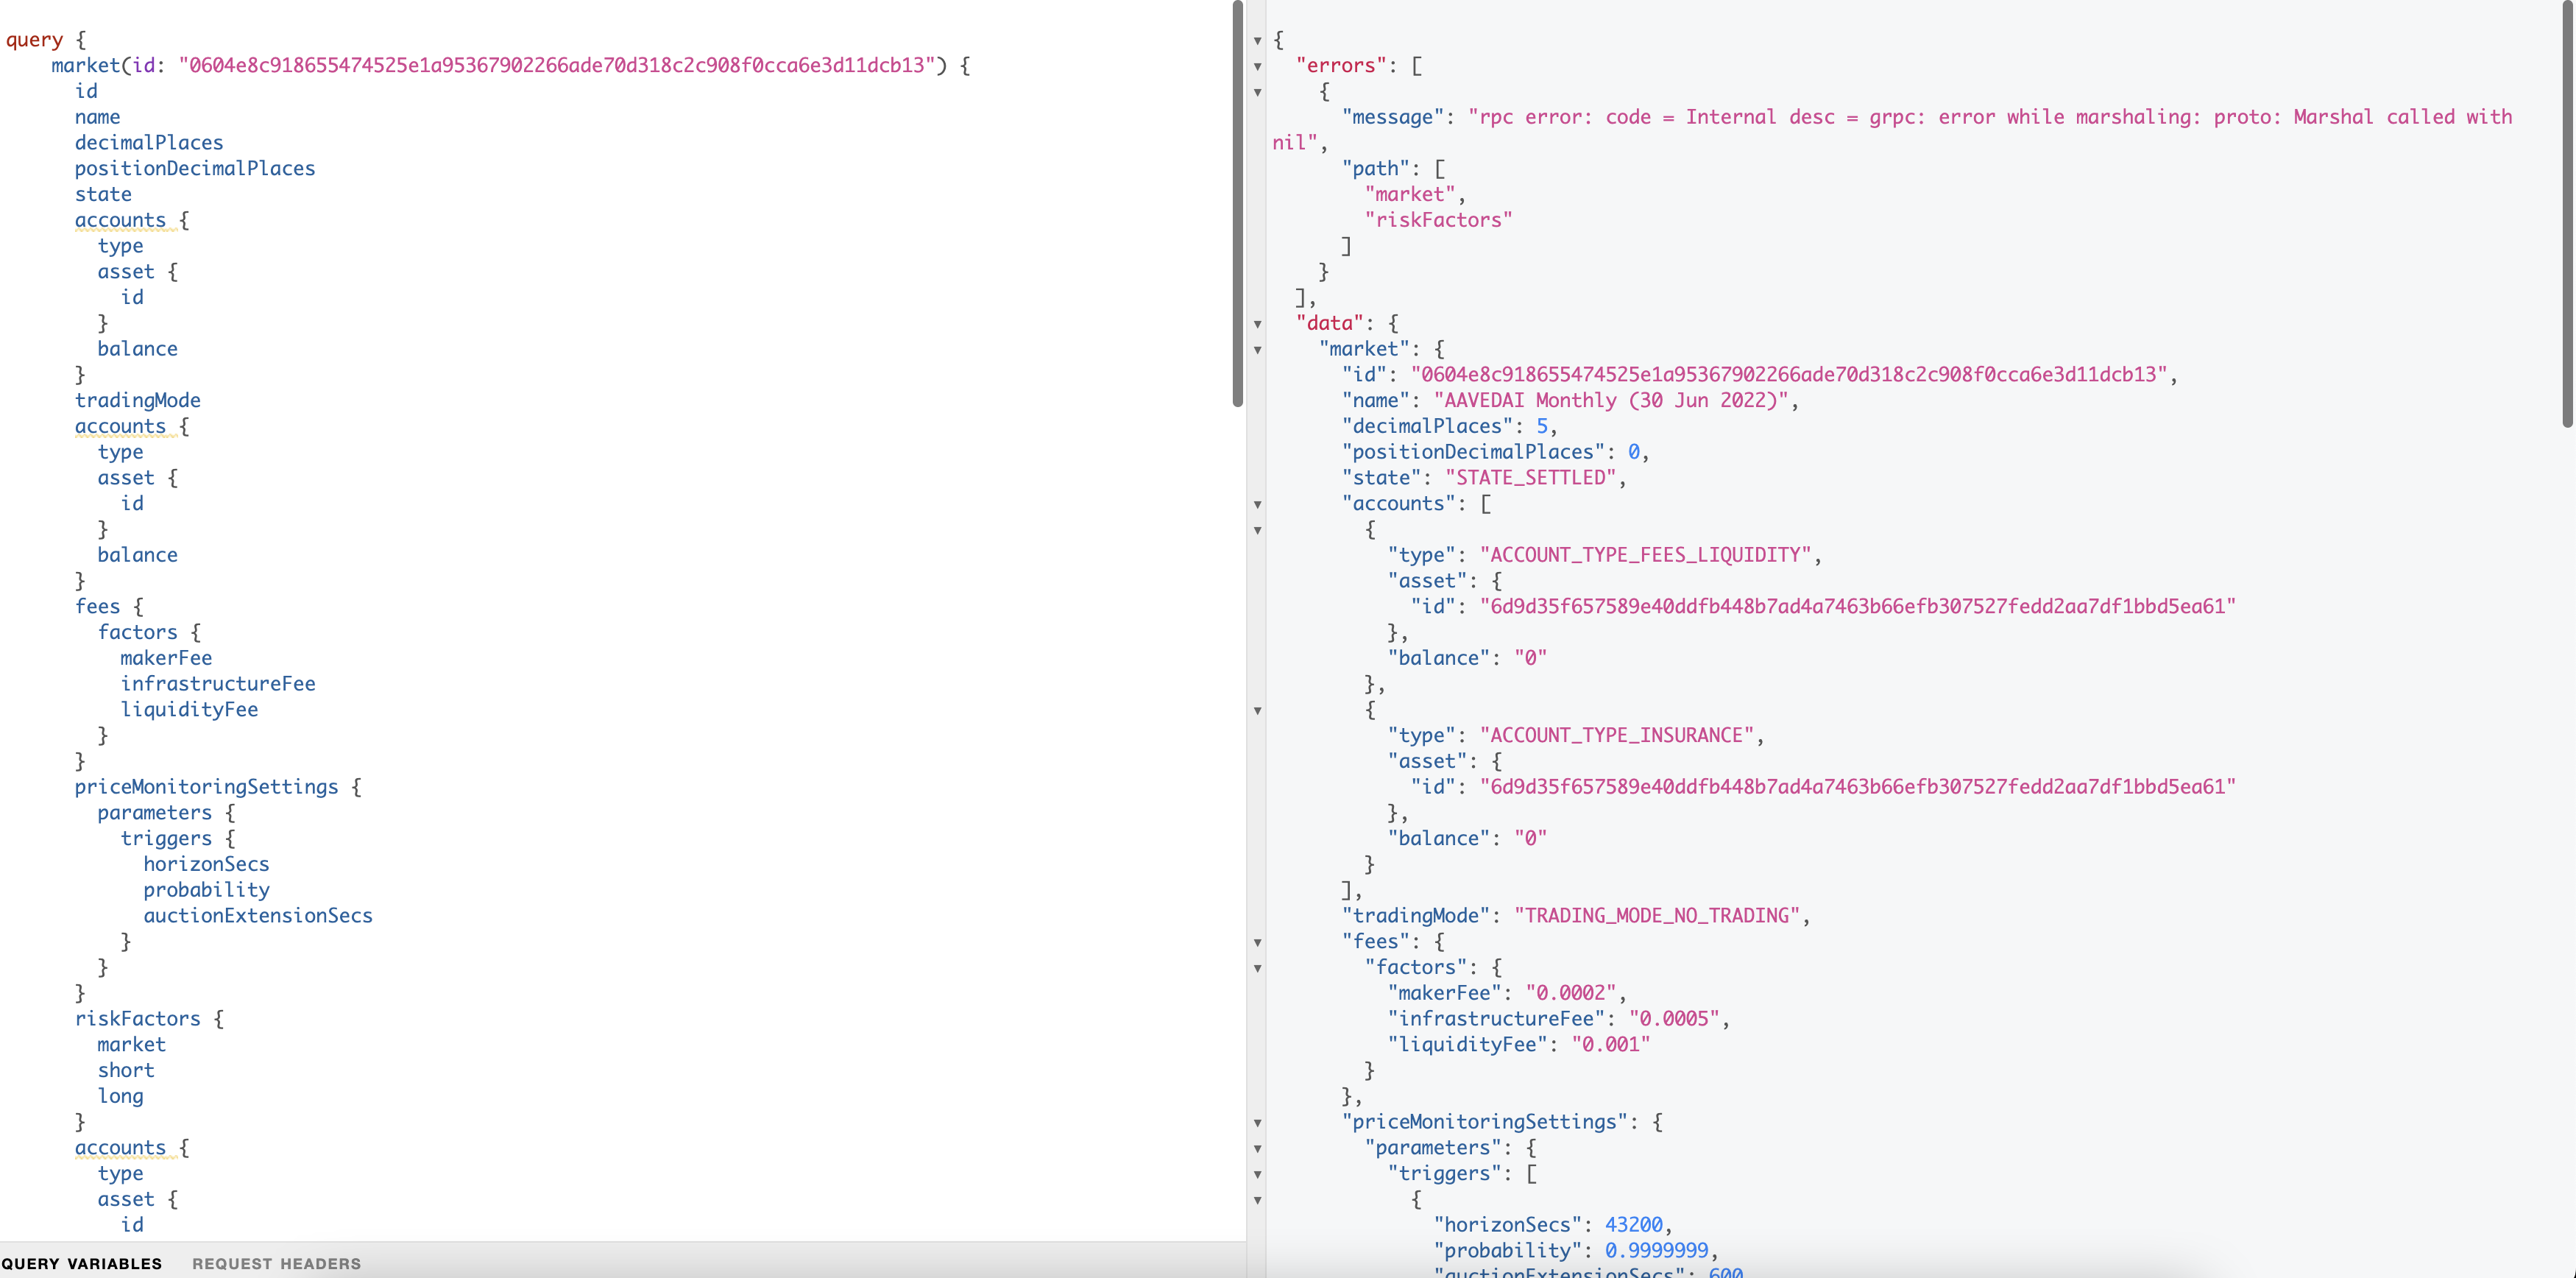Click the probability value 0.9999999

point(1656,1251)
